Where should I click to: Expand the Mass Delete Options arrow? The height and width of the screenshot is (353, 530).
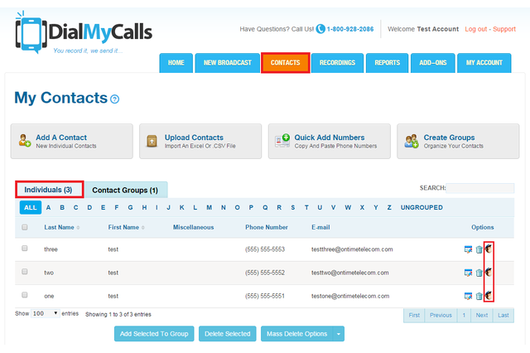pos(340,334)
